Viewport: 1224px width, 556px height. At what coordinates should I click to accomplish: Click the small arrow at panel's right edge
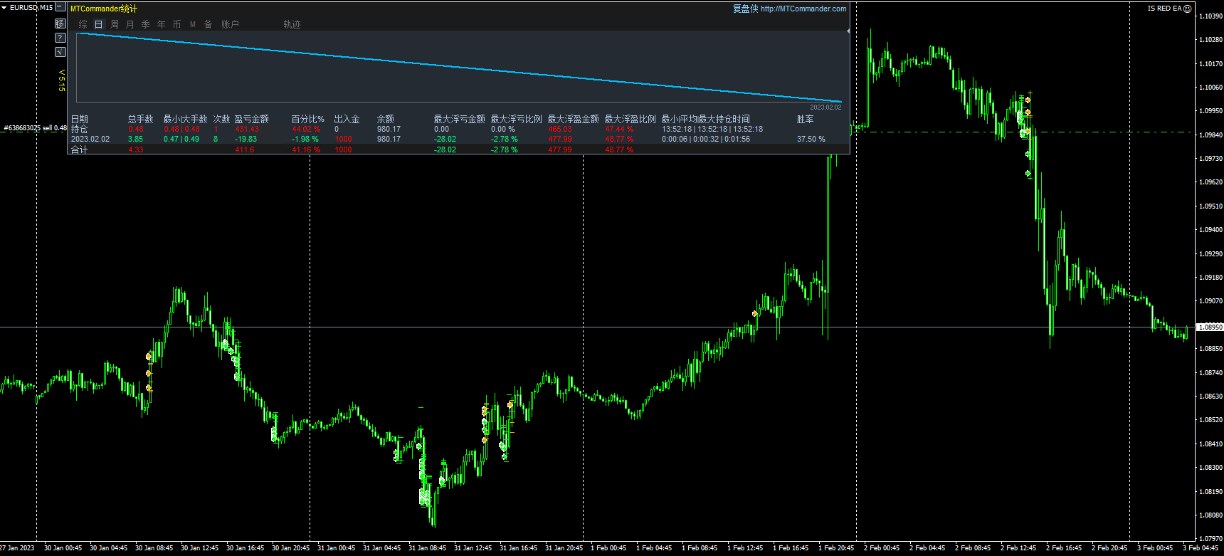pyautogui.click(x=848, y=31)
